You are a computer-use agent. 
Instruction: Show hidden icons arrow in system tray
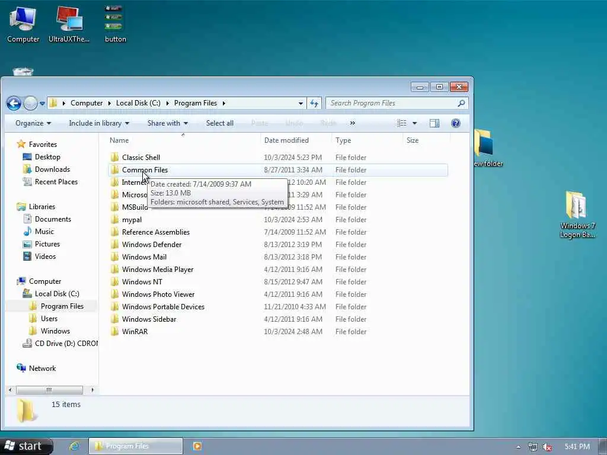[x=518, y=447]
